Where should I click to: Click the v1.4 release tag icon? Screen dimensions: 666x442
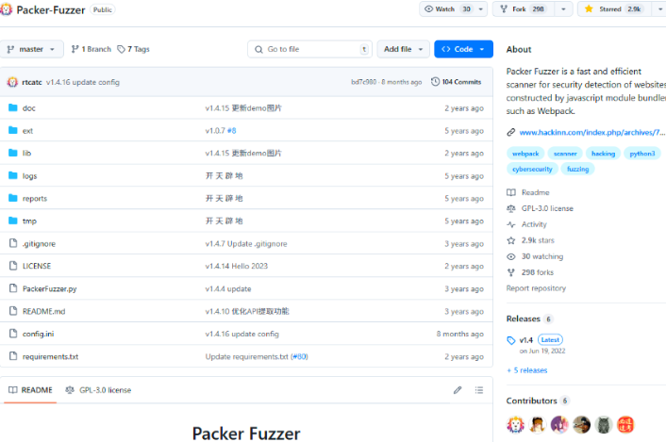[x=511, y=340]
